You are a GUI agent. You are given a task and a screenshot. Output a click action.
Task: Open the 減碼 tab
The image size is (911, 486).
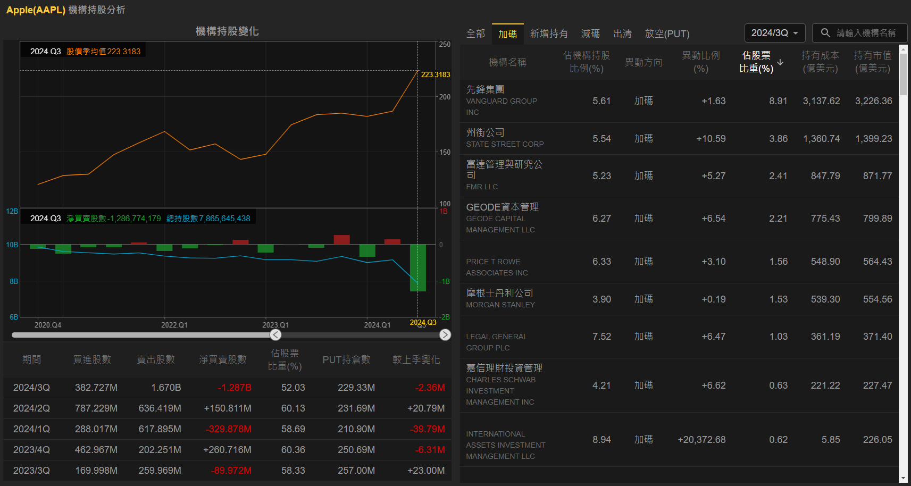click(x=590, y=33)
